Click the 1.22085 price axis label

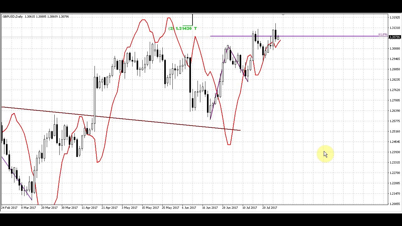(x=395, y=183)
